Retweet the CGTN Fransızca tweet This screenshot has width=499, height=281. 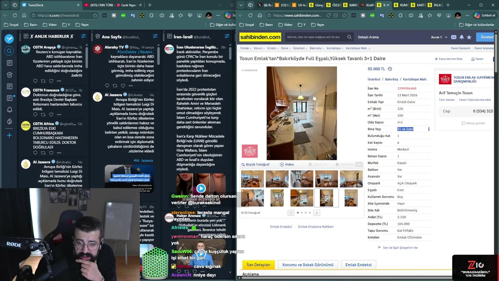pos(43,114)
